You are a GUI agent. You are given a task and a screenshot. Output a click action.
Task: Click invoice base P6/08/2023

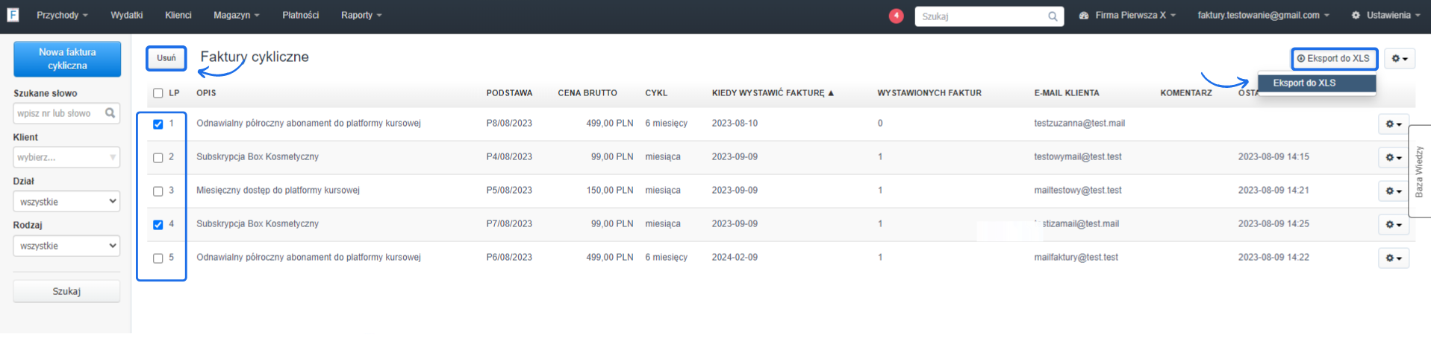click(509, 258)
